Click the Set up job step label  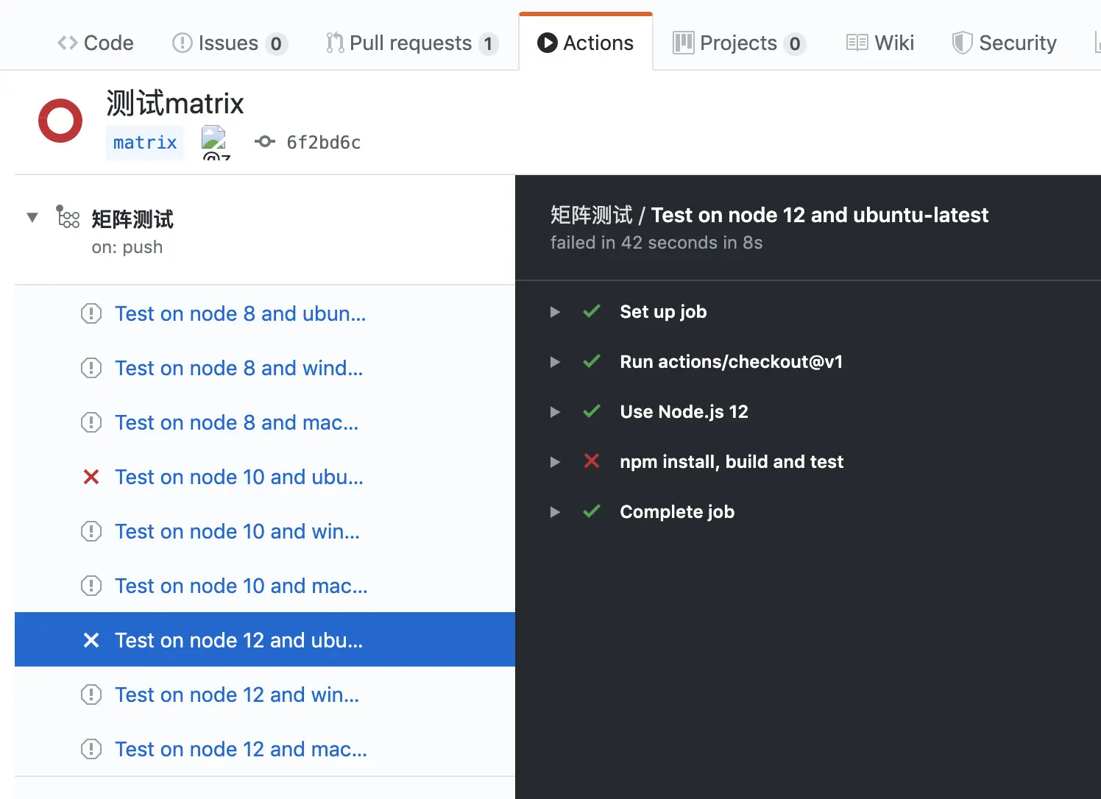pos(663,312)
